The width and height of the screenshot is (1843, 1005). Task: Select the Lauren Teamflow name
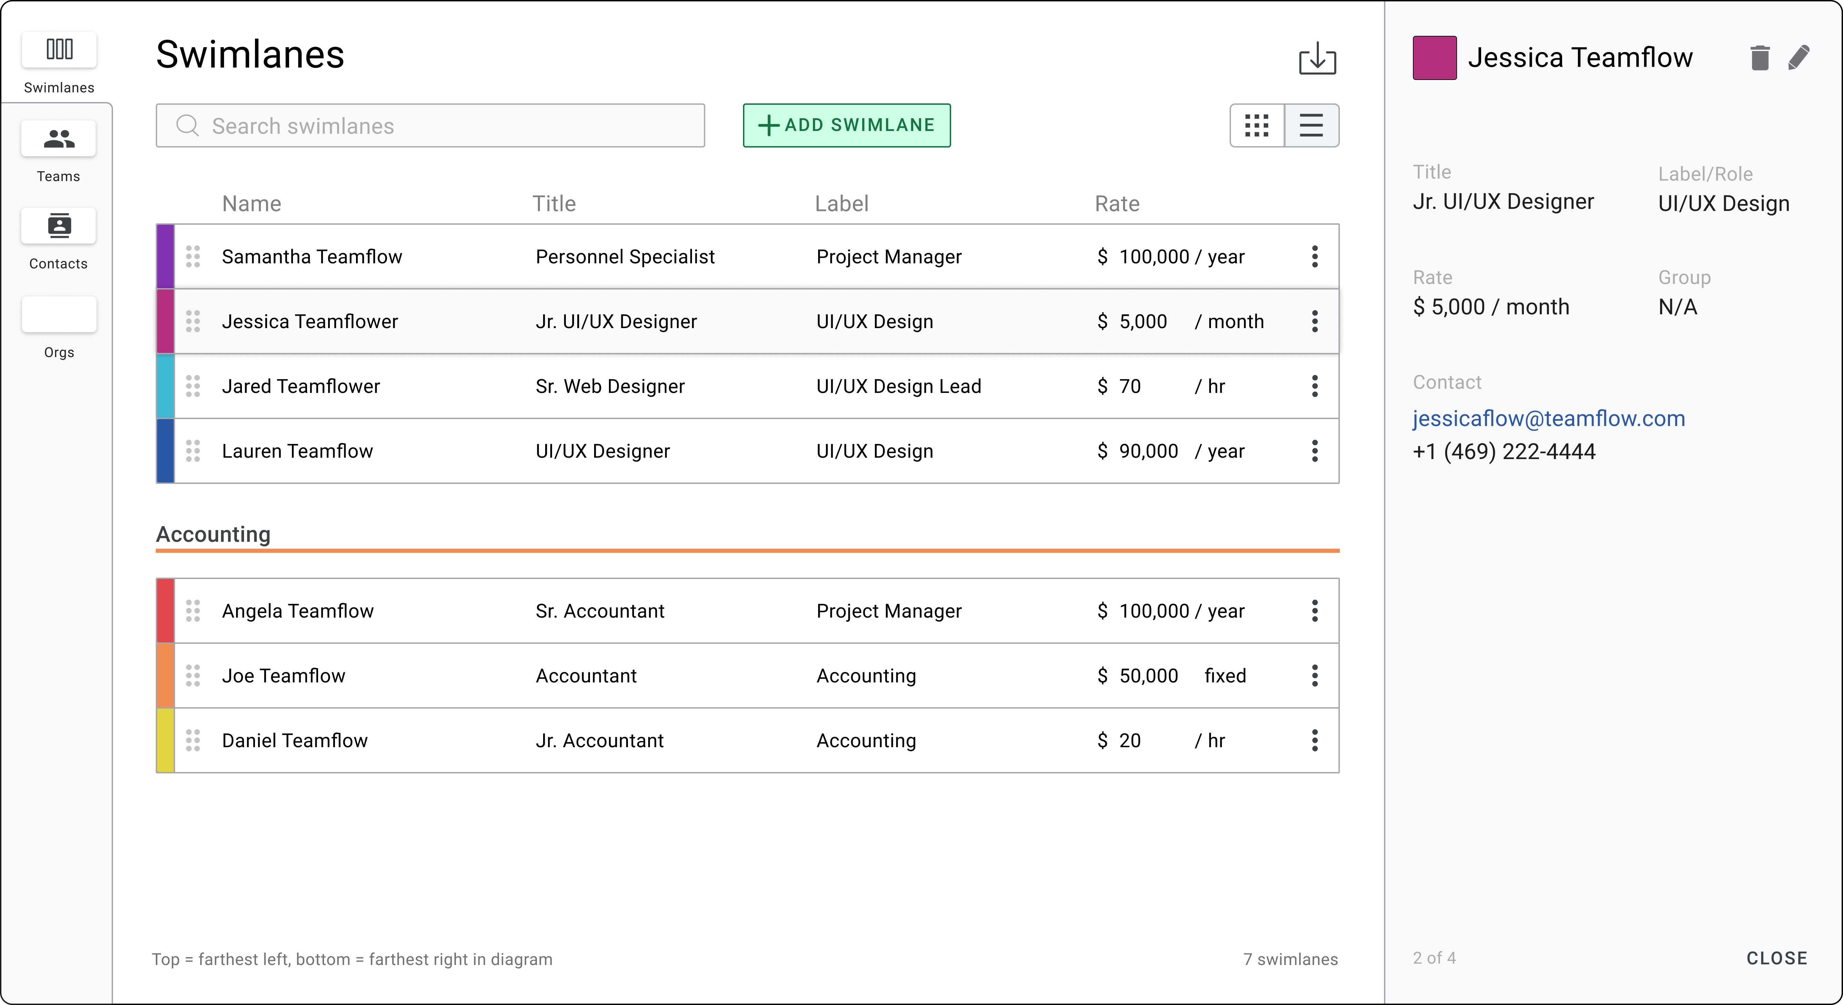298,451
